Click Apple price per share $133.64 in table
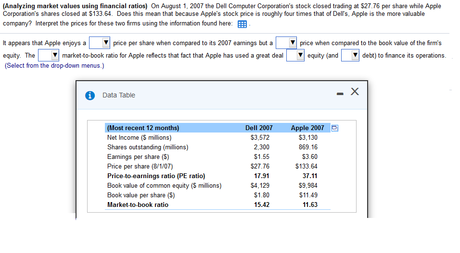 pos(307,166)
